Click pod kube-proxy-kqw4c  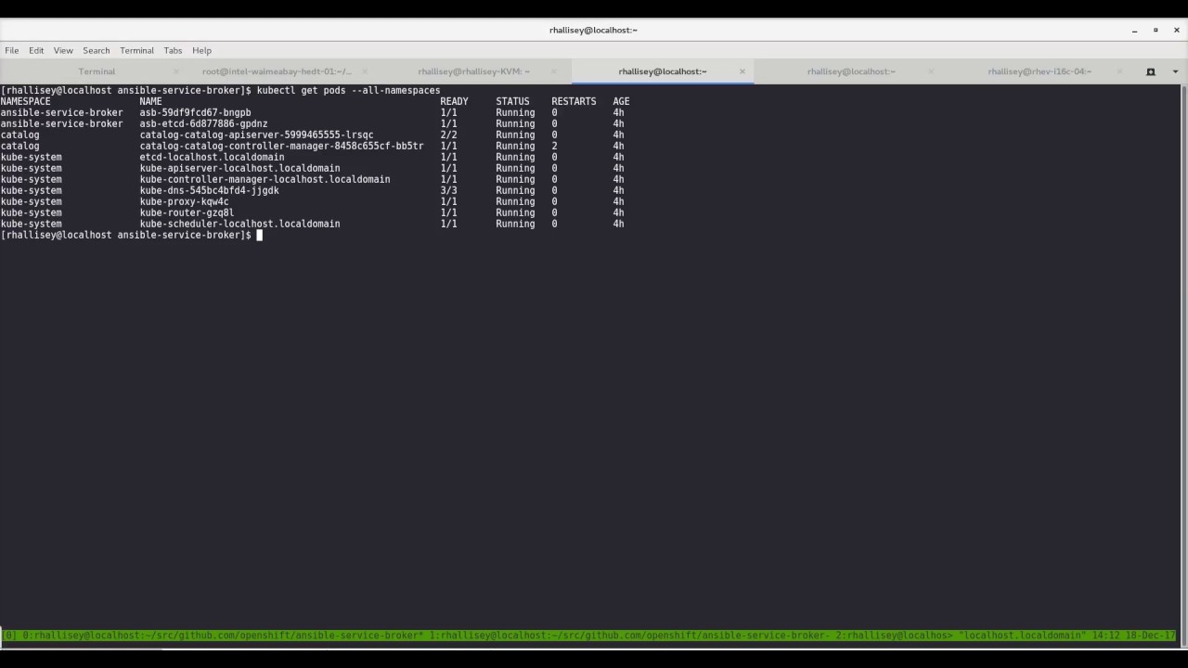184,201
